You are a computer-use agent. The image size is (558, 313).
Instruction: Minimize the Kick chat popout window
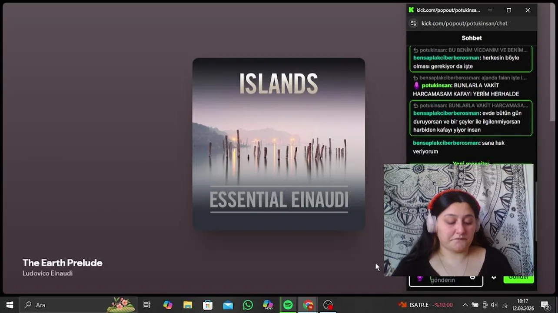[490, 10]
